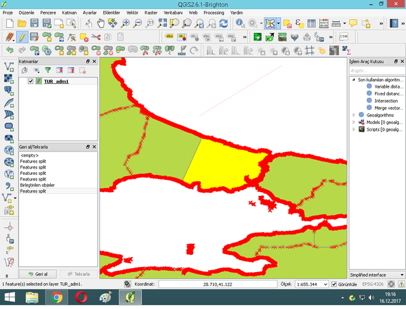
Task: Click the Zoom Full extent icon
Action: [x=162, y=24]
